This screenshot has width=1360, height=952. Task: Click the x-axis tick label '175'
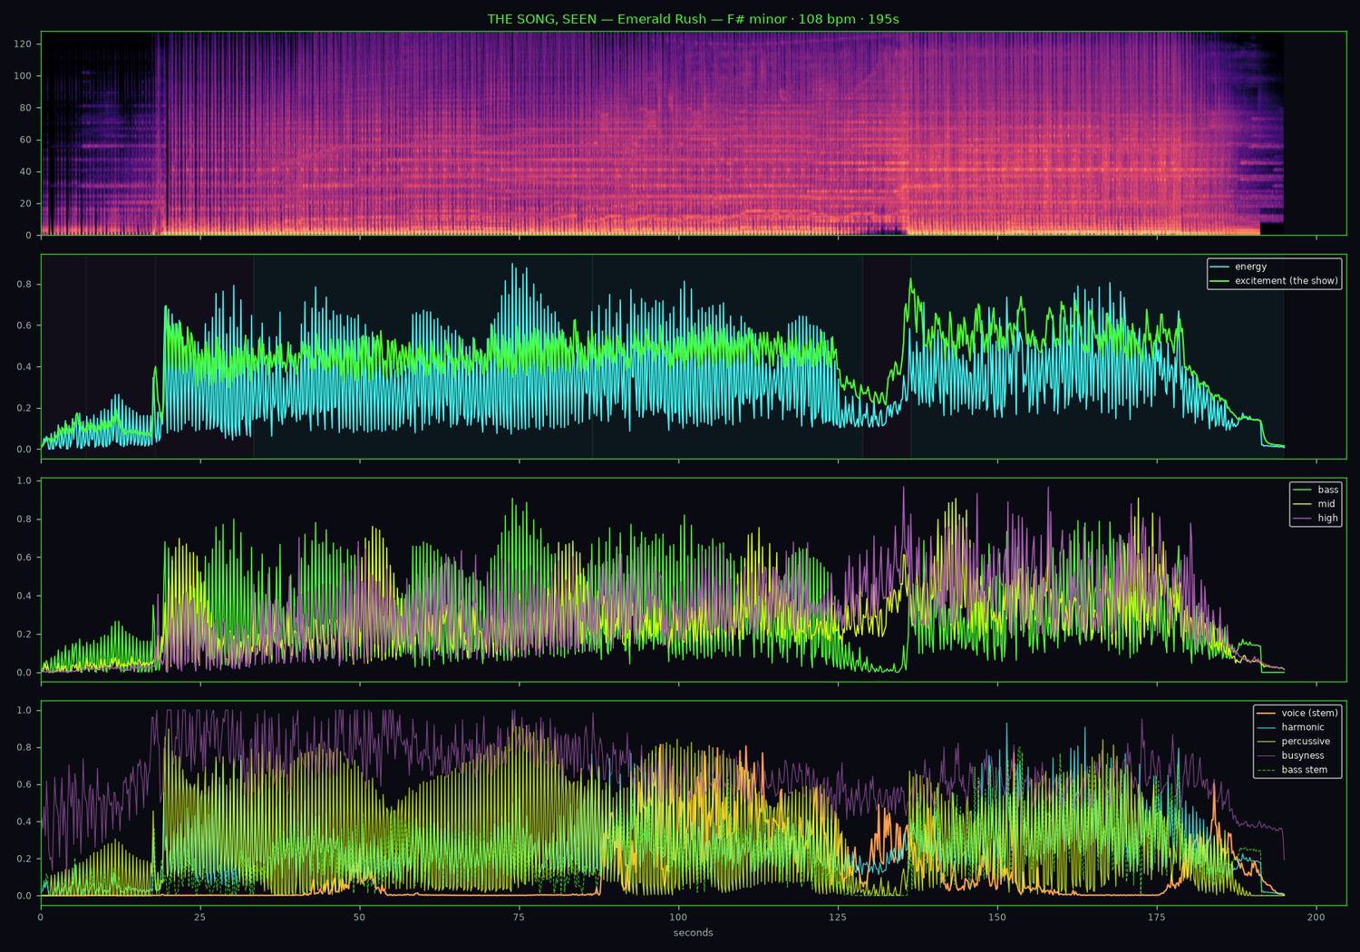point(1156,918)
